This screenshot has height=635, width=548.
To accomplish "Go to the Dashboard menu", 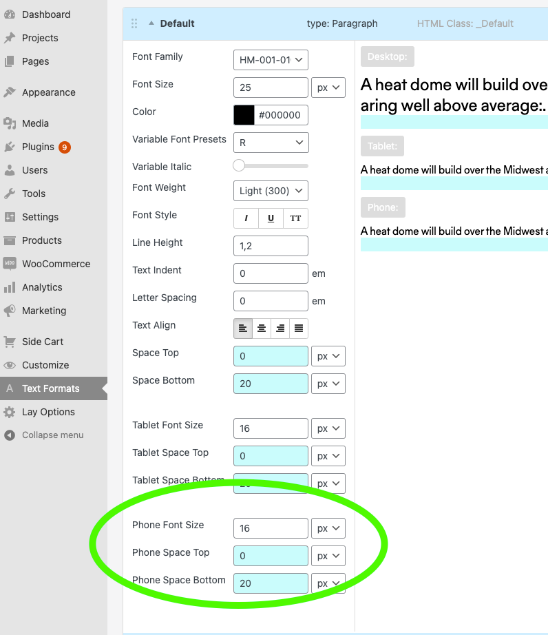I will pyautogui.click(x=45, y=14).
